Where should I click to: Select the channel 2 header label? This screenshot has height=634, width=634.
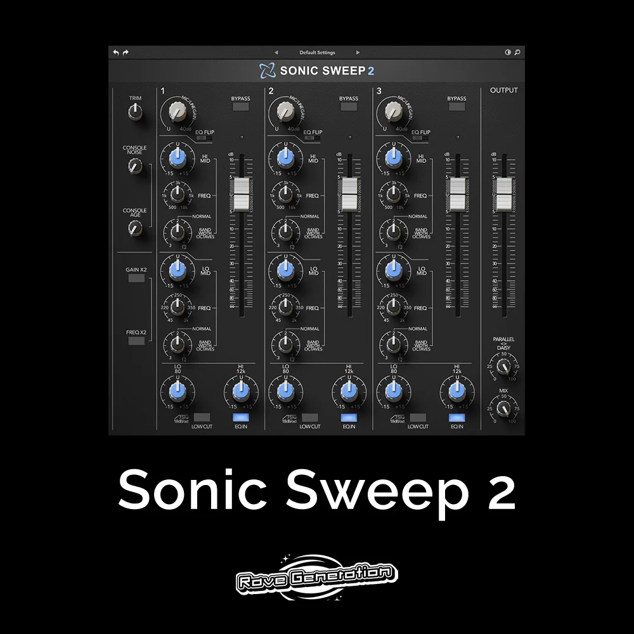pyautogui.click(x=270, y=90)
